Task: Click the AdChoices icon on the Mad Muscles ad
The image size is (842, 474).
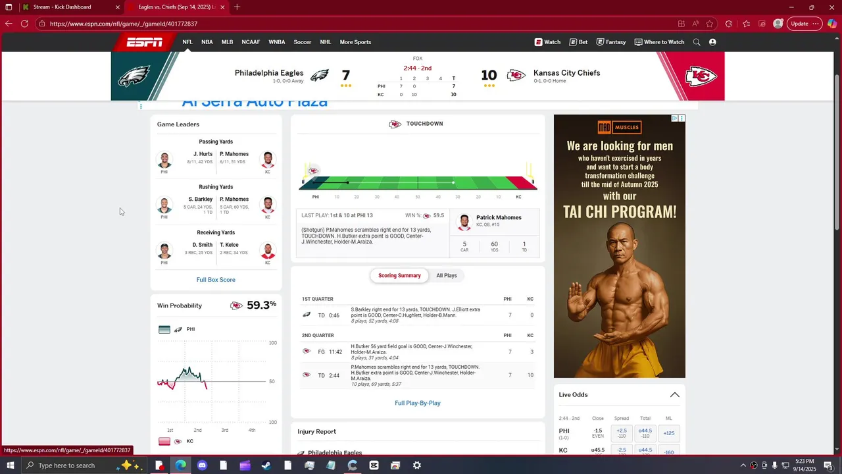Action: pyautogui.click(x=674, y=118)
